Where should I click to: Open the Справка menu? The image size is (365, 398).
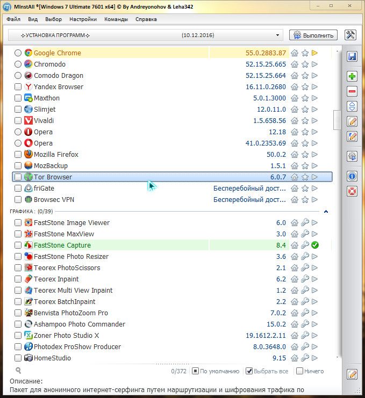[x=146, y=19]
